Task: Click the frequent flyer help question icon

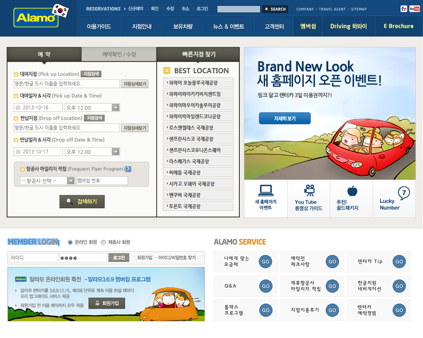Action: [128, 169]
